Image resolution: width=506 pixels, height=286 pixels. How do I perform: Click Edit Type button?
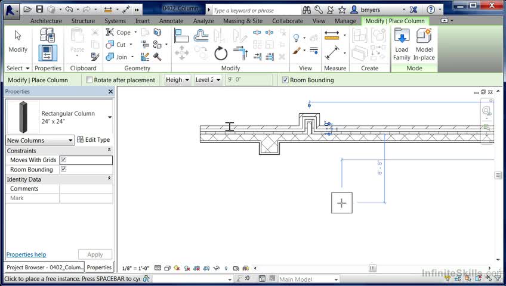click(x=94, y=140)
